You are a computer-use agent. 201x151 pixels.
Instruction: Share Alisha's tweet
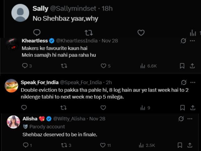[189, 145]
